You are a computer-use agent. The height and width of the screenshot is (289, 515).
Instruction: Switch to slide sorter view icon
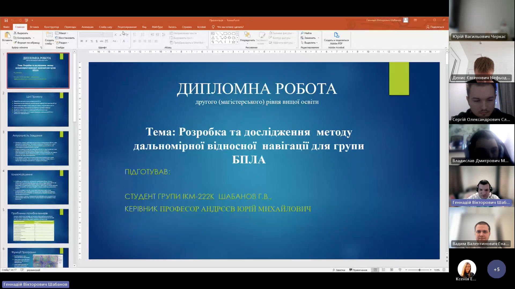(383, 270)
